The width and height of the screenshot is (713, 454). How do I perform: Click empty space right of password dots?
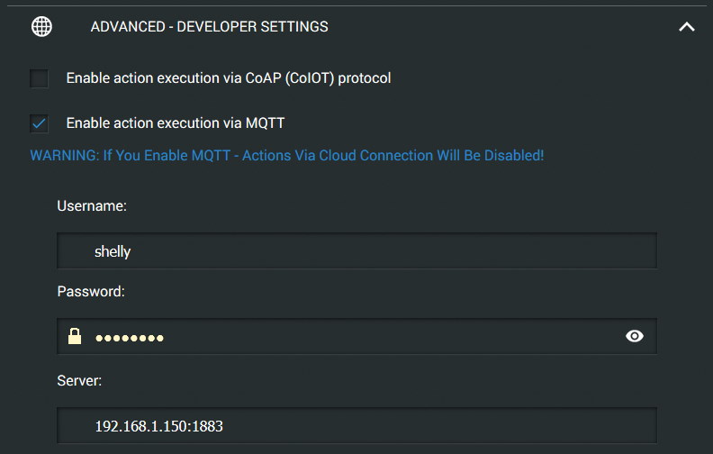[387, 337]
